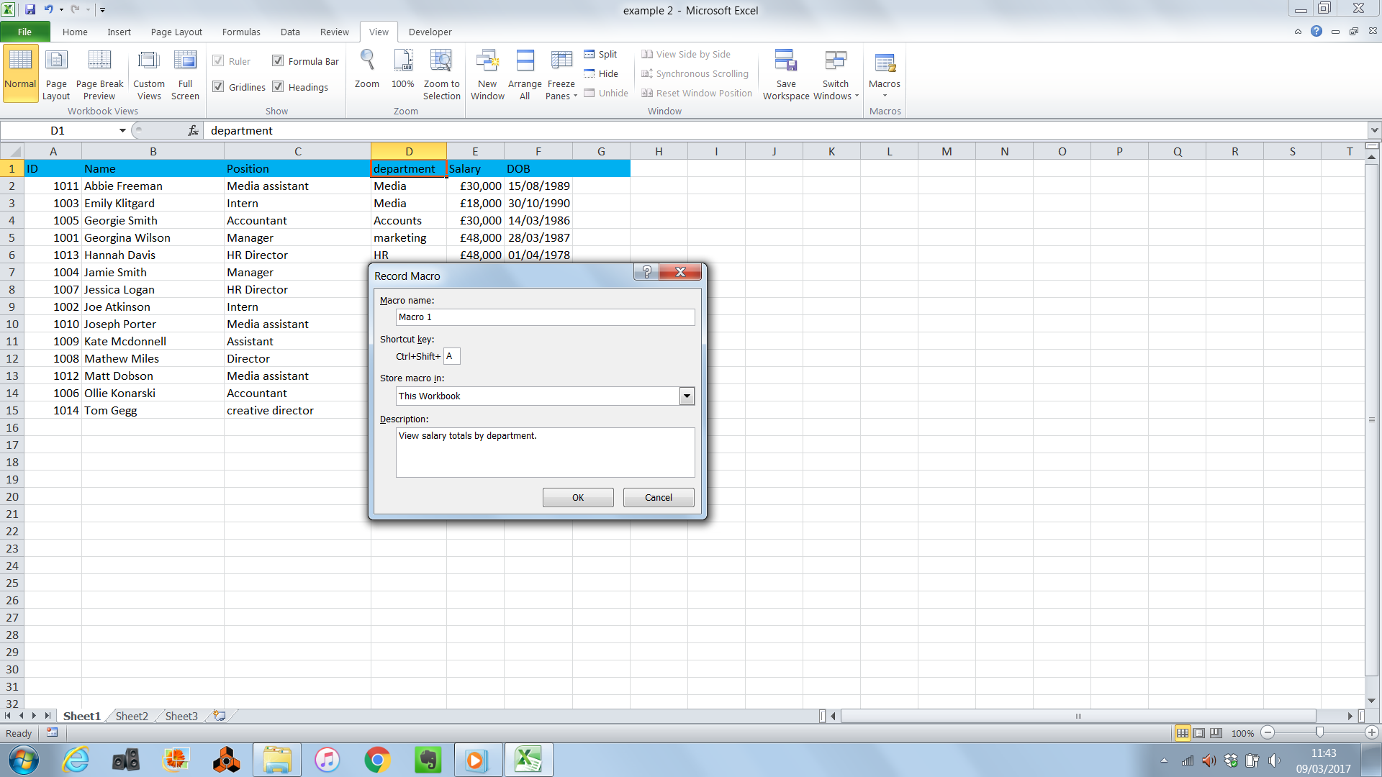Uncheck the Formula Bar checkbox

click(278, 61)
